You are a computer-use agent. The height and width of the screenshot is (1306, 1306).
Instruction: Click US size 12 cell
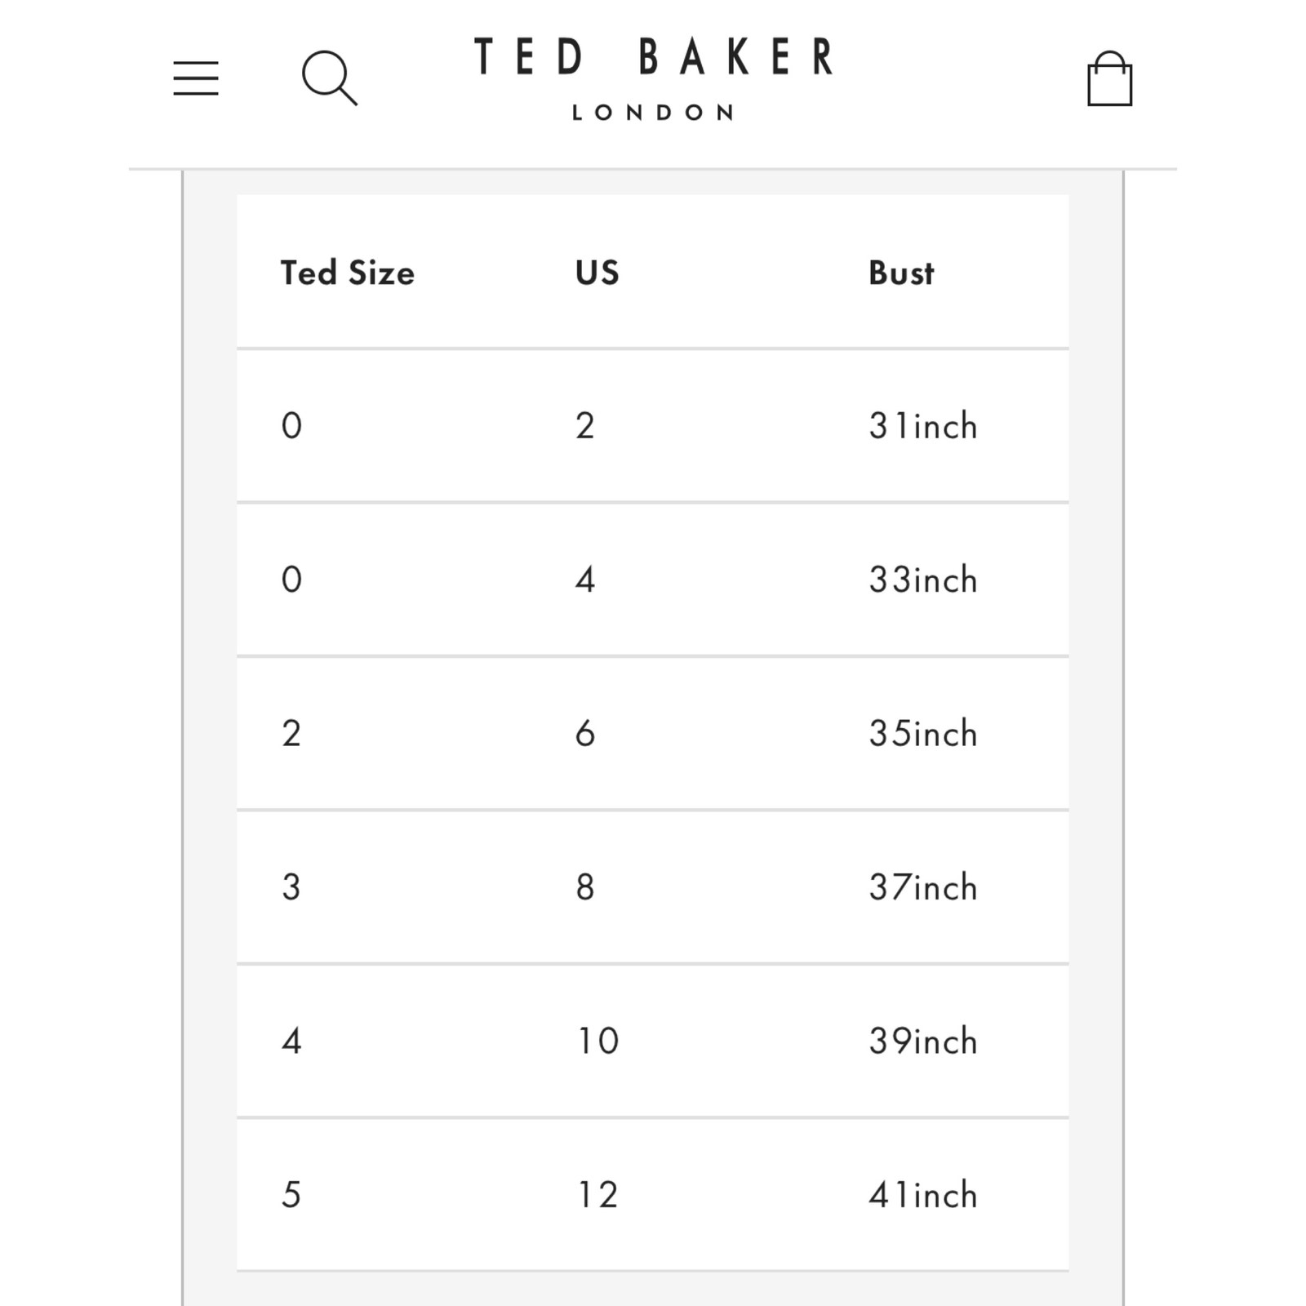598,1194
